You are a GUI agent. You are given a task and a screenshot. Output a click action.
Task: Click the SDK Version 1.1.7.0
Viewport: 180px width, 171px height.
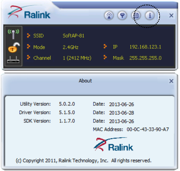coord(67,121)
